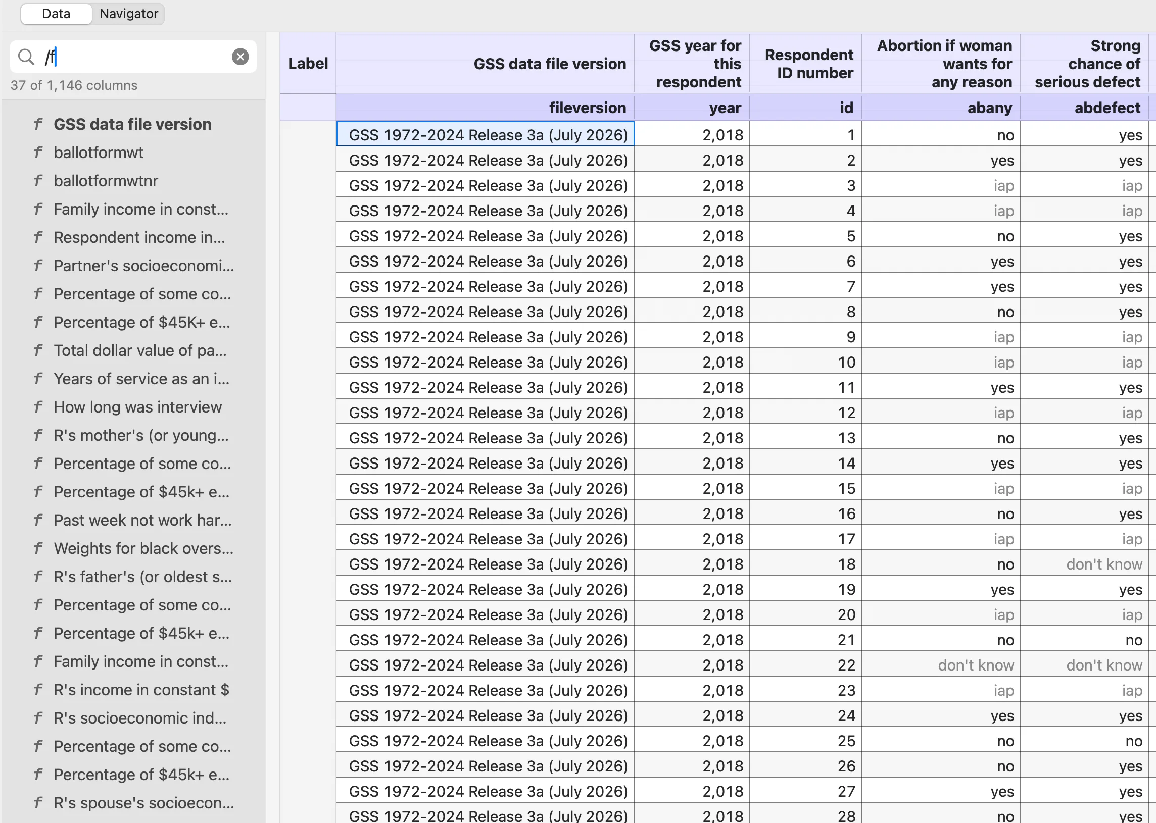Click the Label header cell
Viewport: 1156px width, 823px height.
tap(308, 64)
